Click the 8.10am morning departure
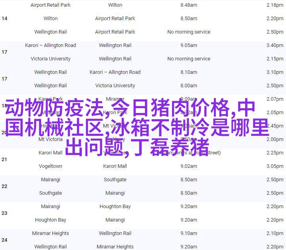The width and height of the screenshot is (286, 250). [189, 72]
